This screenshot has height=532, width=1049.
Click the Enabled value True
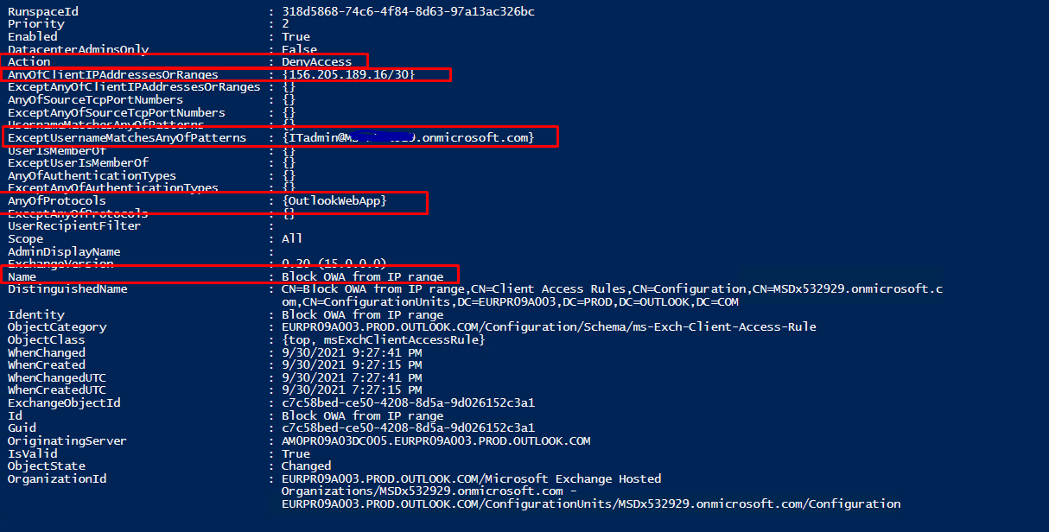point(296,37)
